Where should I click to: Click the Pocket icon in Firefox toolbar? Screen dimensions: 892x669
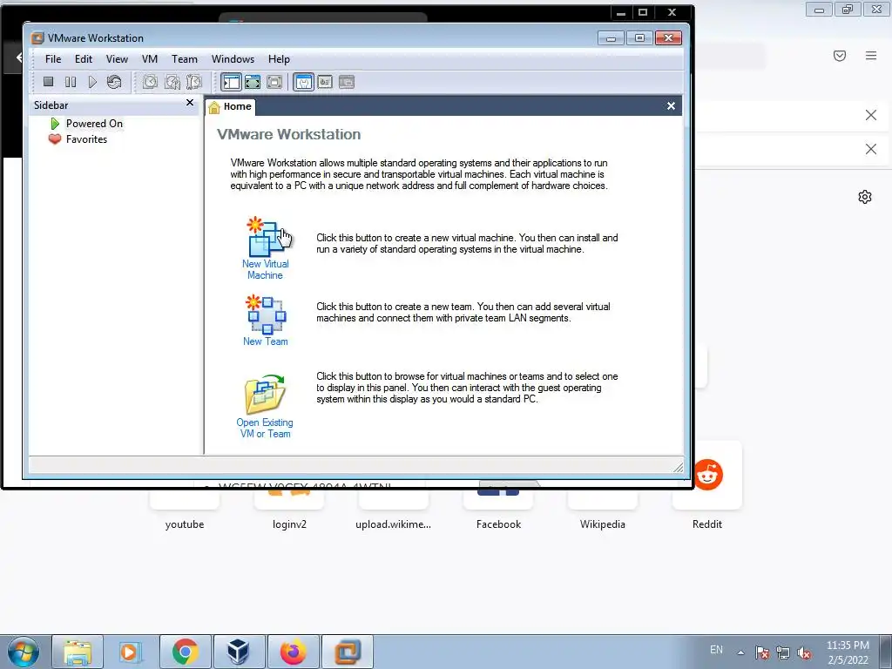click(x=840, y=56)
